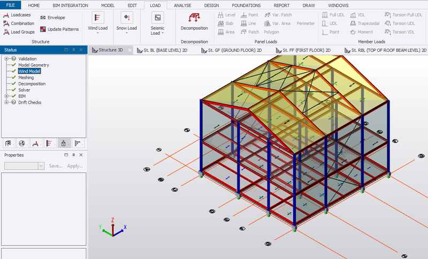Open the St. BL (BASE LEVEL) 2D view
428x259 pixels.
162,50
